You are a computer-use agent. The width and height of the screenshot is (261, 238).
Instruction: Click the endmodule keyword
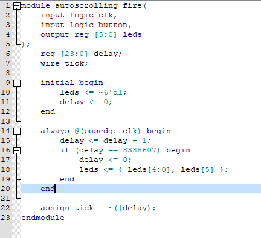[x=43, y=218]
